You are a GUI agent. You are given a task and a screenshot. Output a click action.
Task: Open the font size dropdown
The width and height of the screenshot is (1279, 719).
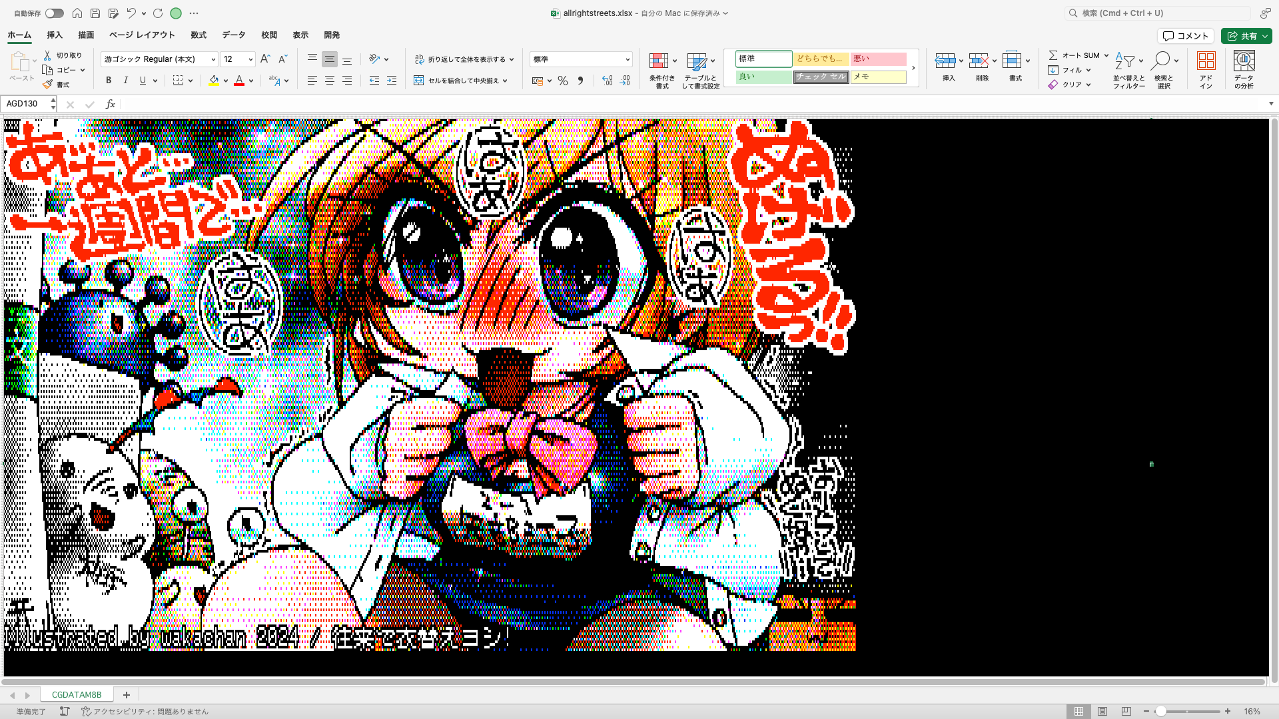click(250, 59)
